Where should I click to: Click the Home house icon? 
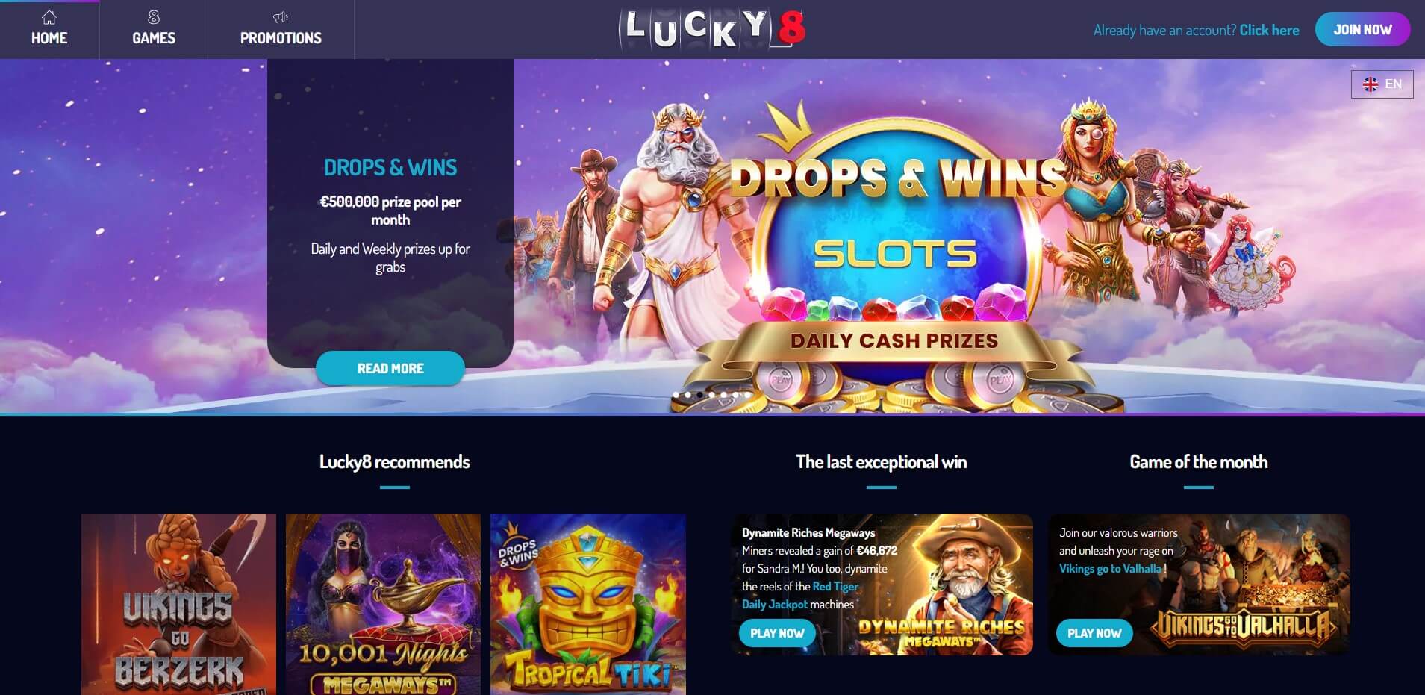(49, 17)
